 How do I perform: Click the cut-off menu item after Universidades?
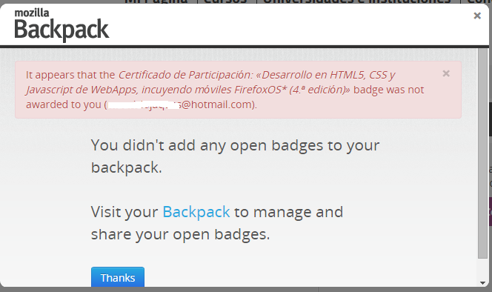tap(479, 1)
